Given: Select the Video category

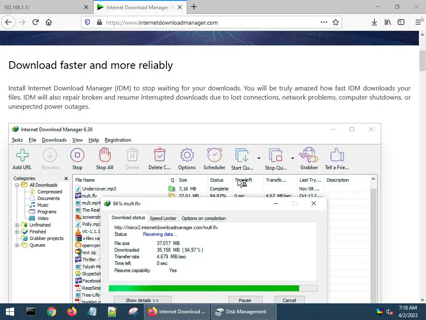Looking at the screenshot, I should (39, 218).
